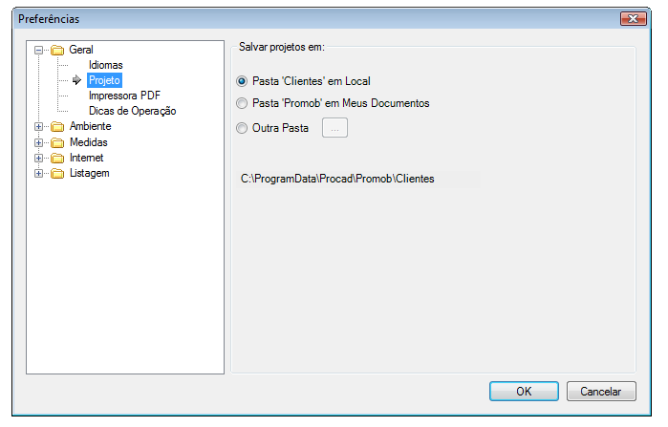Collapse the Geral tree node

38,51
